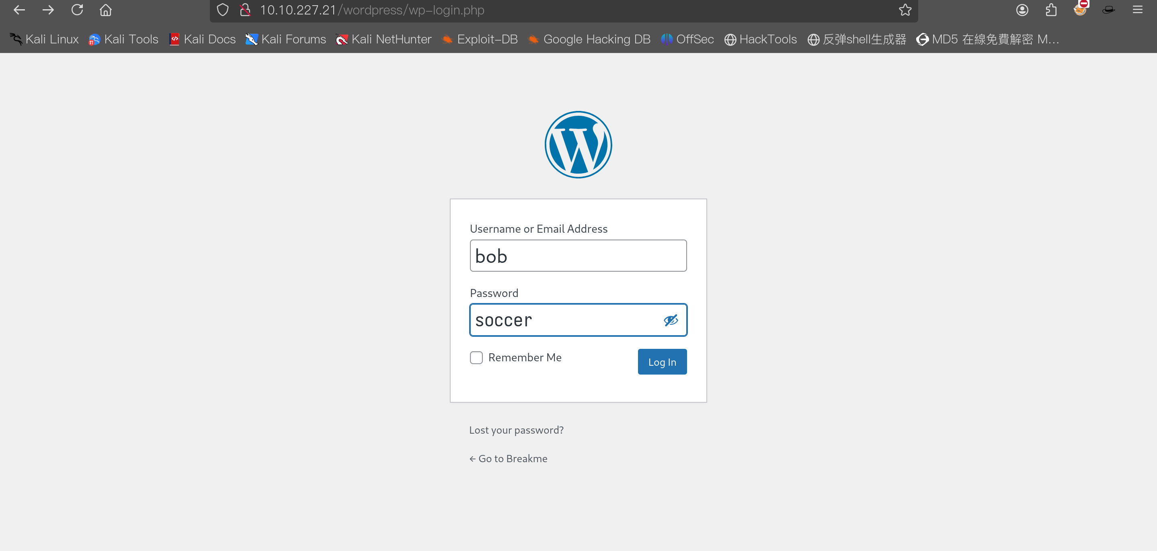
Task: Reload the current page
Action: [x=77, y=10]
